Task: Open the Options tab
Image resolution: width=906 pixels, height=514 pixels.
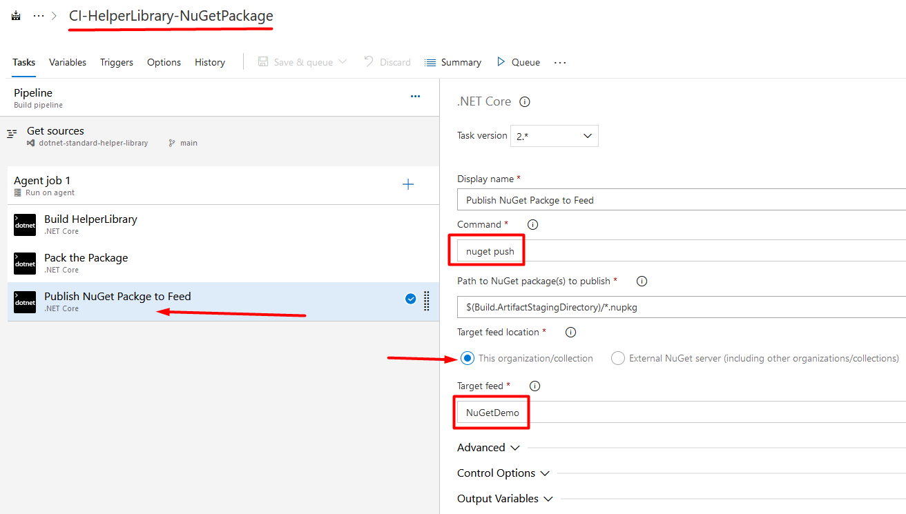Action: (164, 62)
